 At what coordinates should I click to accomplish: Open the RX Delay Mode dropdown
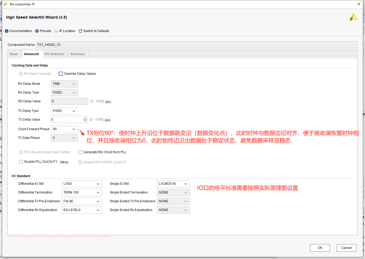[x=64, y=84]
